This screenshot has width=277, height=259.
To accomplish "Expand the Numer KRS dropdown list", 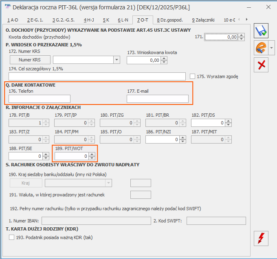I will [x=117, y=60].
